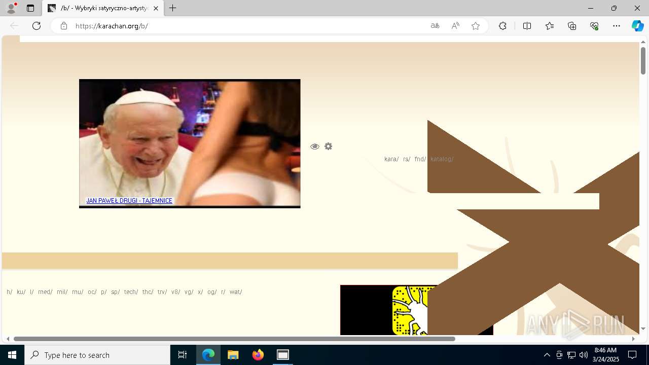
Task: Open the Copilot sidebar icon
Action: 637,26
